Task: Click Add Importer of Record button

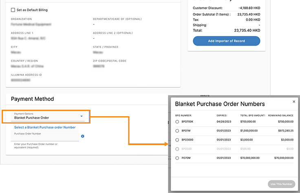Action: pyautogui.click(x=226, y=41)
